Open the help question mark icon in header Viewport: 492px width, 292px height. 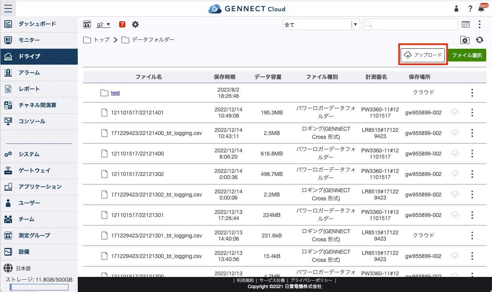[x=470, y=9]
